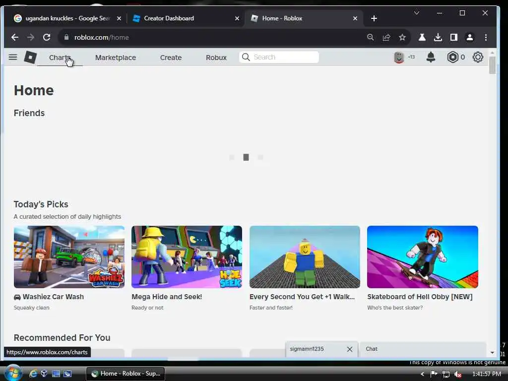Image resolution: width=508 pixels, height=381 pixels.
Task: Click the Washiez Car Wash title link
Action: [53, 297]
